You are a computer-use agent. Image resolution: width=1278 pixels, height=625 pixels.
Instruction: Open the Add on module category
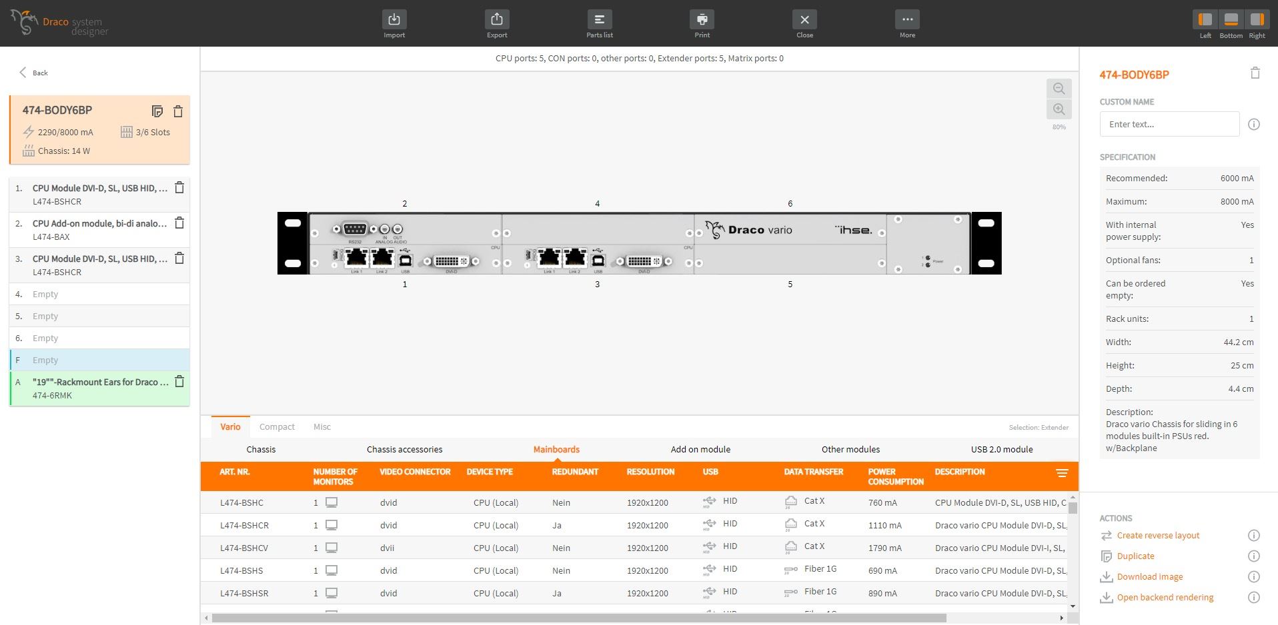tap(700, 450)
